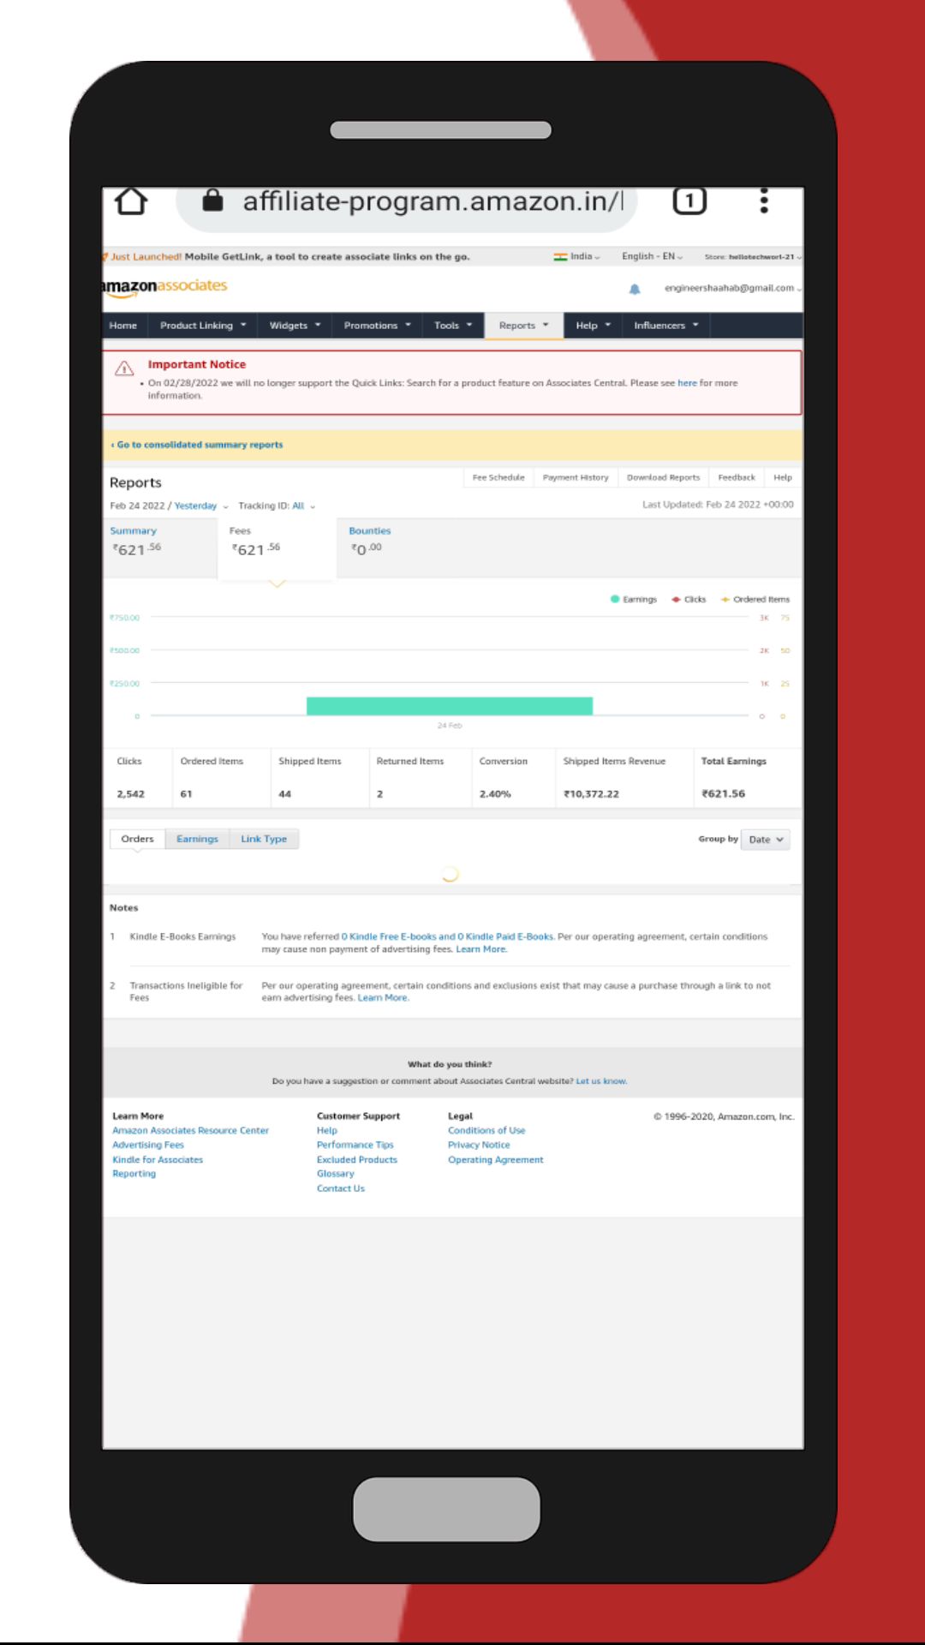This screenshot has height=1645, width=925.
Task: Open Kindle for Associates footer link
Action: pyautogui.click(x=158, y=1160)
